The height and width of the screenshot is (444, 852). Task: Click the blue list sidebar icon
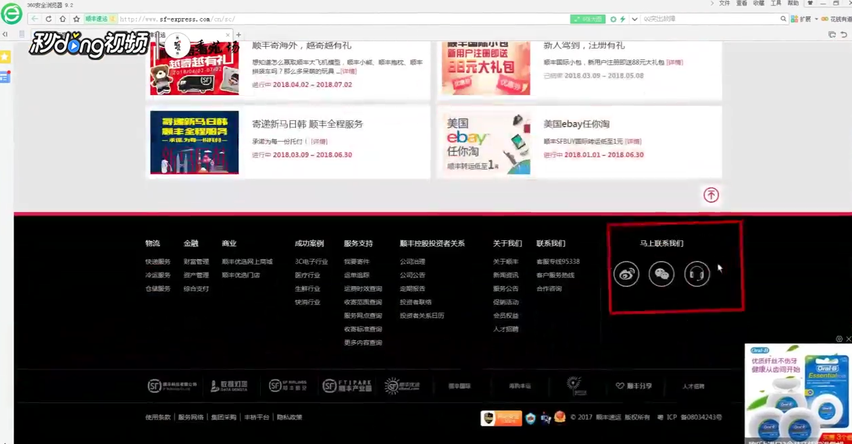pos(5,77)
